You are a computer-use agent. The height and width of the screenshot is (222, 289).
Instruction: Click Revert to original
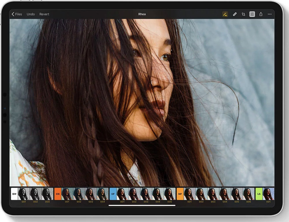click(x=44, y=14)
